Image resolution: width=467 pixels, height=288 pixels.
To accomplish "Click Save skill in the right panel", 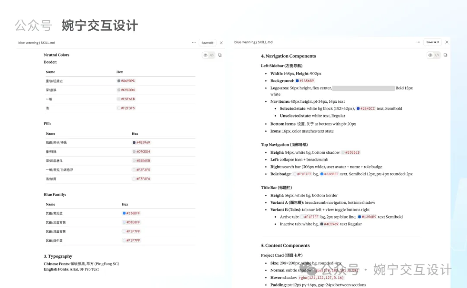I will coord(432,42).
